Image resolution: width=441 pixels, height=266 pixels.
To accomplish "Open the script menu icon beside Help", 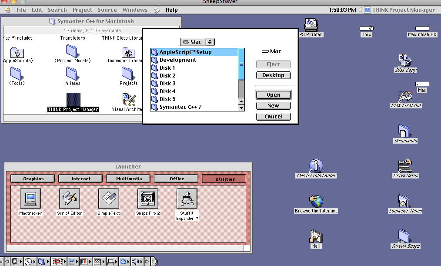I will [x=157, y=10].
